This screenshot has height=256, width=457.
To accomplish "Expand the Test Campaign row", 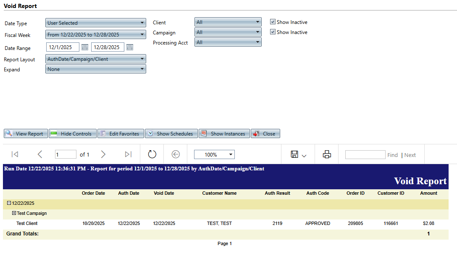I will 14,213.
